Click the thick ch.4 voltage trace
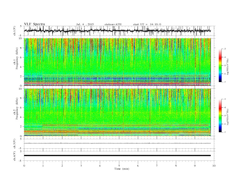The image size is (241, 186). 117,156
